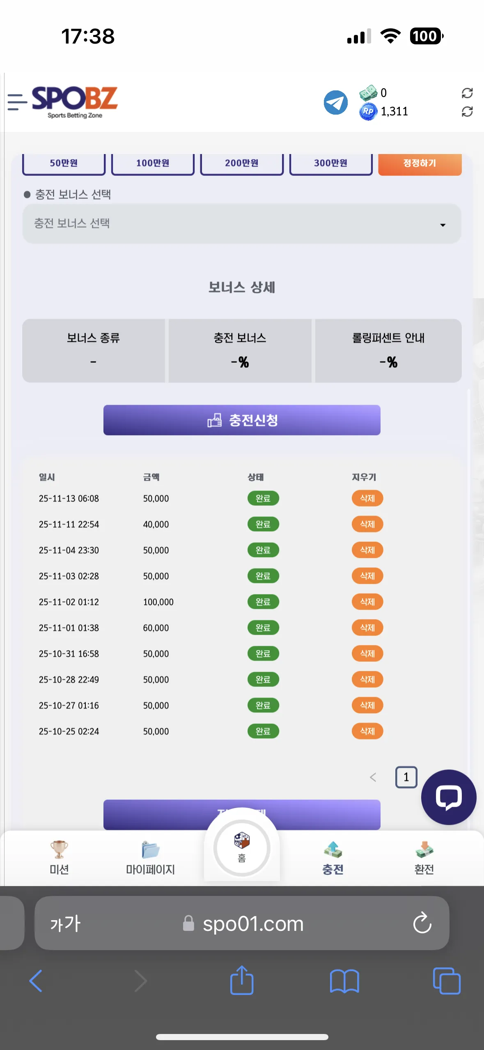
Task: Submit with the 충전신청 button
Action: pyautogui.click(x=242, y=420)
